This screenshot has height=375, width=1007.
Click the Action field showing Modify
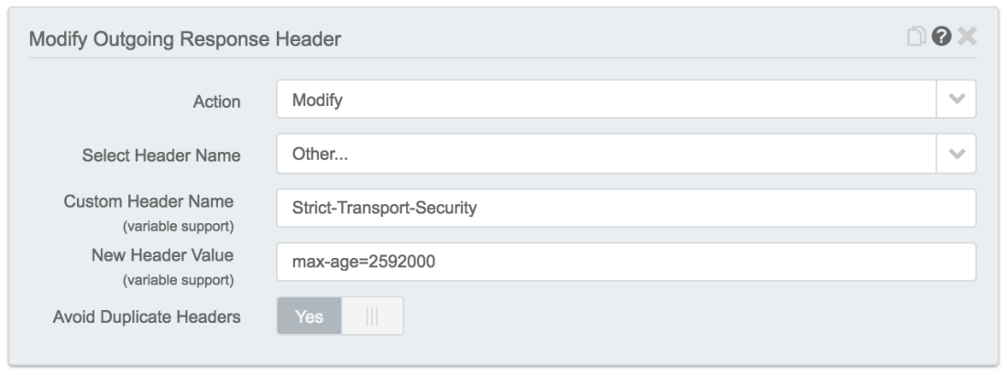pyautogui.click(x=605, y=100)
